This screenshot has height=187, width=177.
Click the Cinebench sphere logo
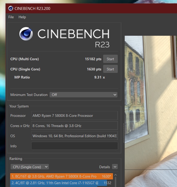26,34
